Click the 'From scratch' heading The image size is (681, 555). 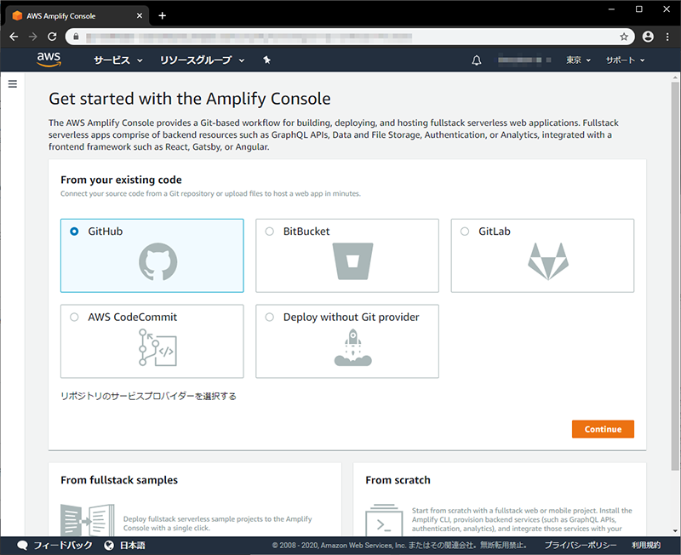[x=398, y=480]
